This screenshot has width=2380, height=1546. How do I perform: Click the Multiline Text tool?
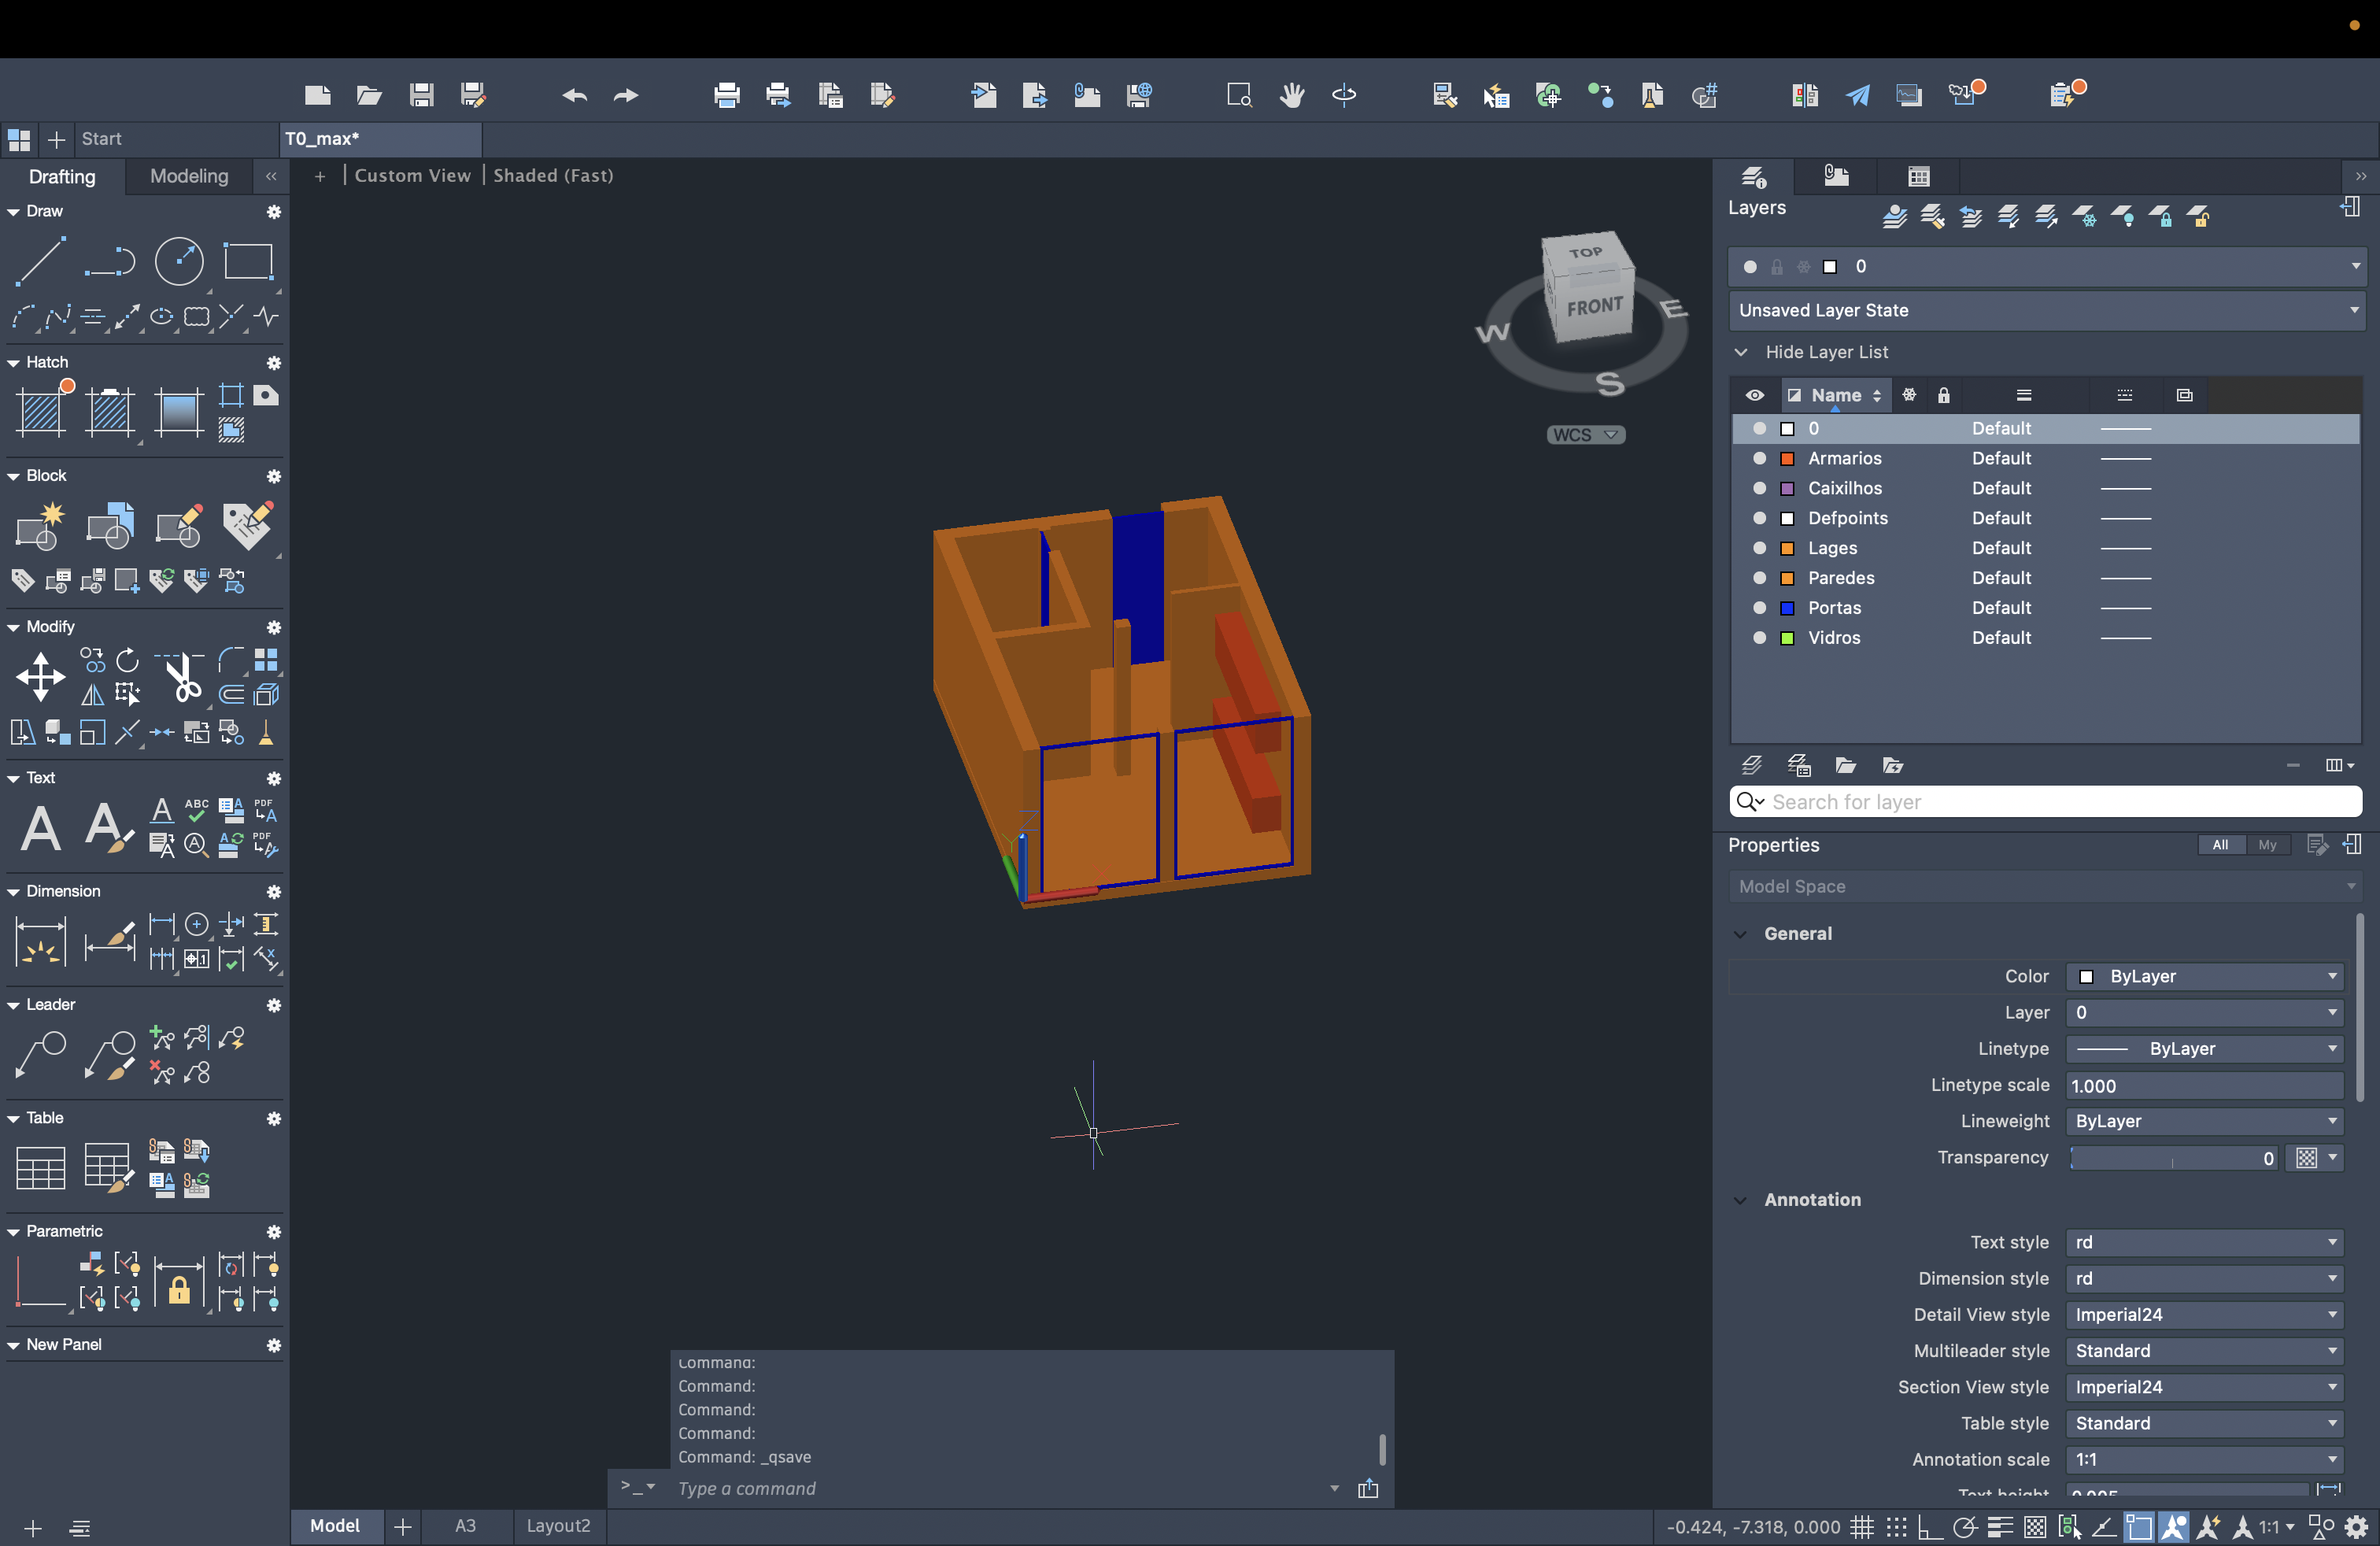pos(40,828)
